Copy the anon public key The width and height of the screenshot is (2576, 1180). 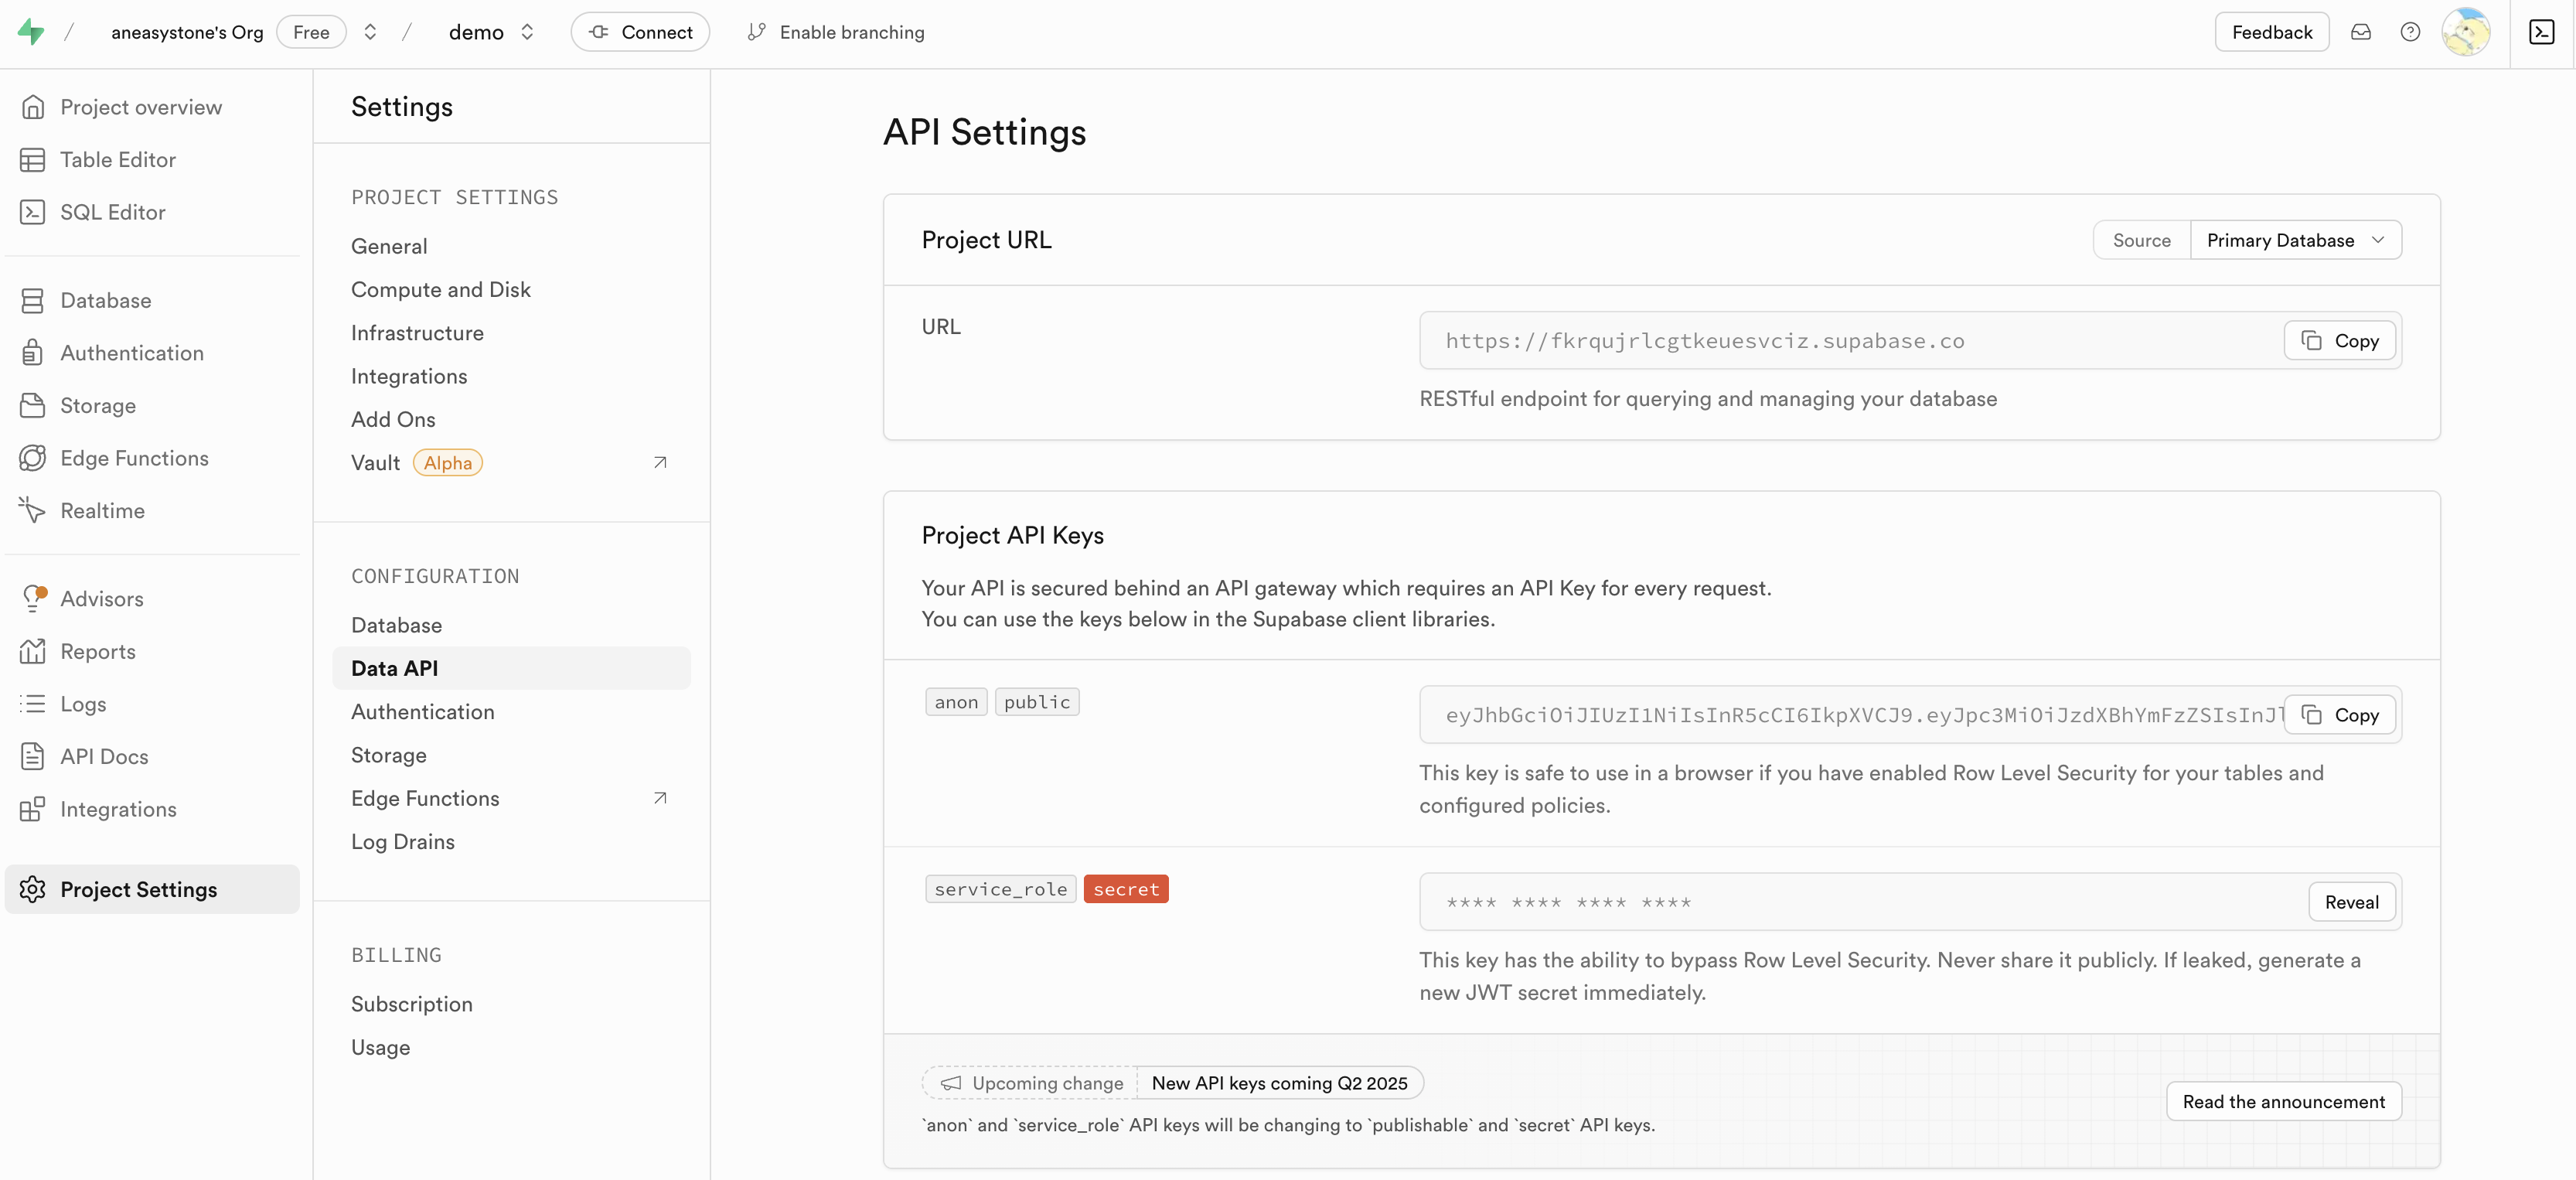point(2340,715)
